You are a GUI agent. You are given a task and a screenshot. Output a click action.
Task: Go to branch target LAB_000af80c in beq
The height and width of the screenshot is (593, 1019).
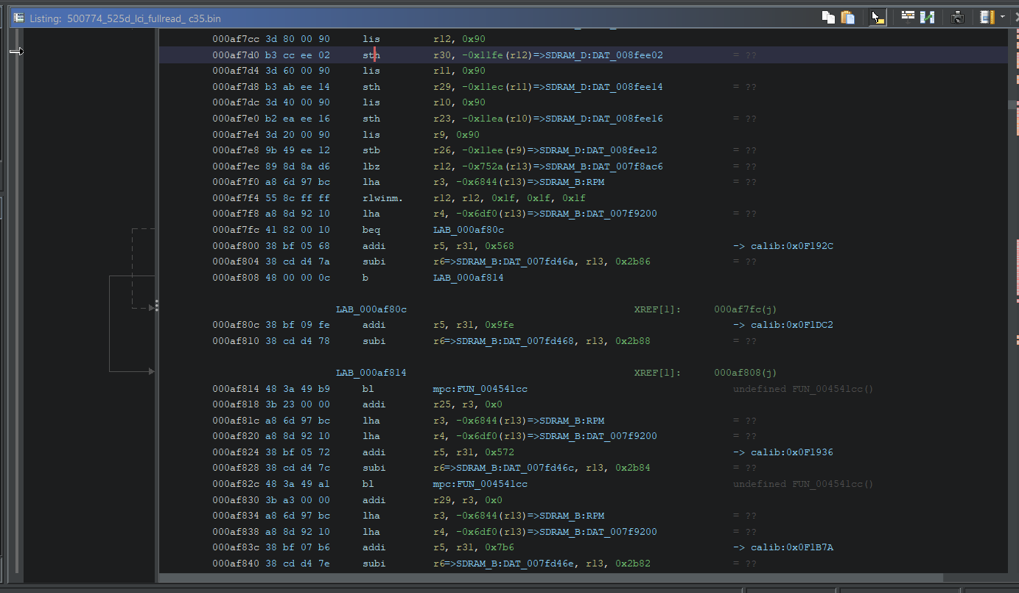pyautogui.click(x=468, y=230)
